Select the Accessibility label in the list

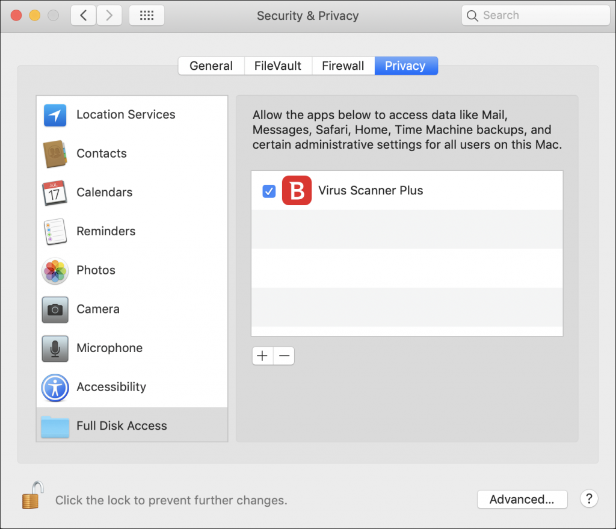click(x=111, y=387)
